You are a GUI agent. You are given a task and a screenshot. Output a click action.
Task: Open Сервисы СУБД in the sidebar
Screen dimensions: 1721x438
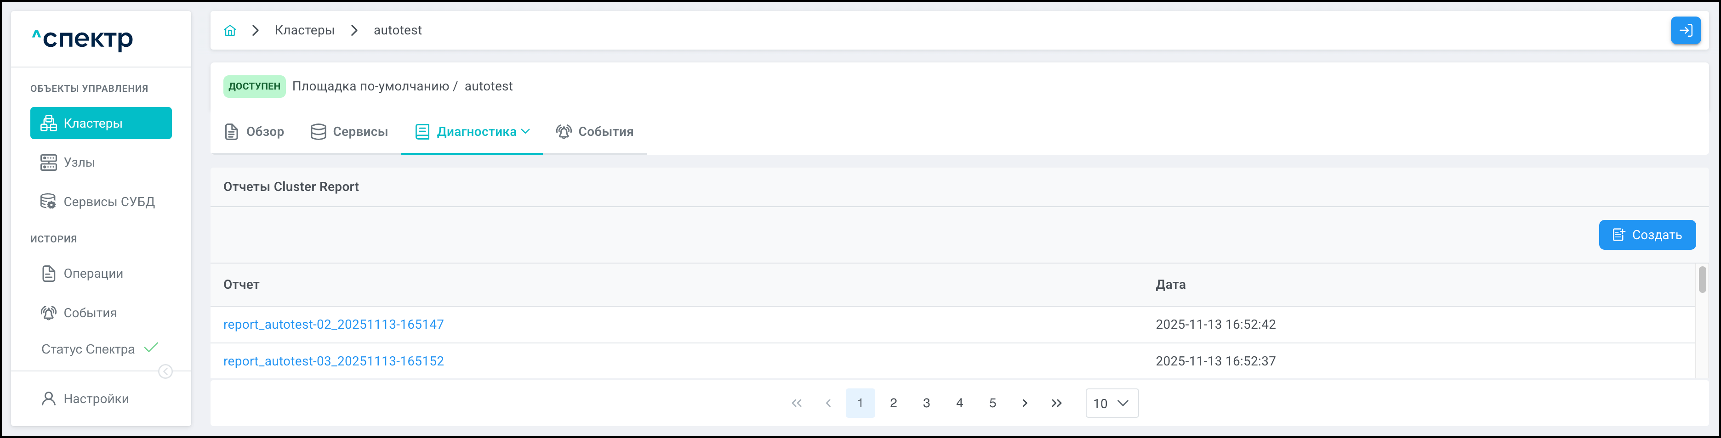108,202
